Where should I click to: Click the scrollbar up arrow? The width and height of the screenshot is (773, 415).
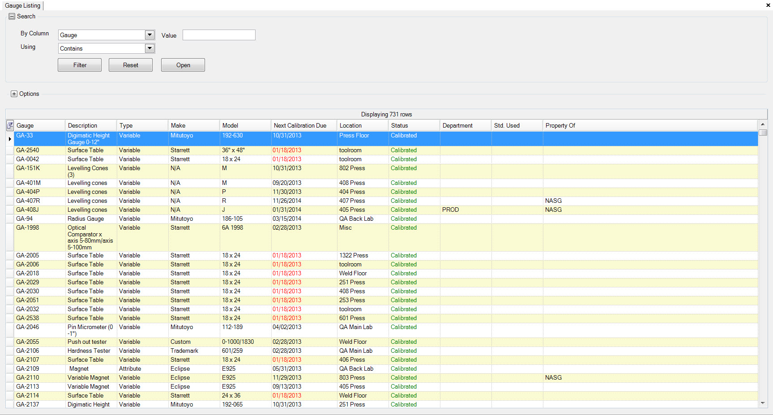763,124
